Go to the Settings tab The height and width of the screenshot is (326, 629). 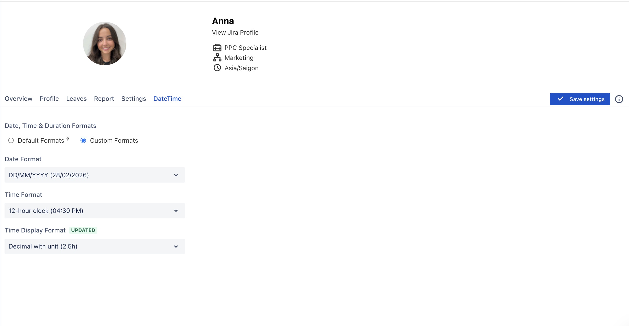click(x=133, y=99)
